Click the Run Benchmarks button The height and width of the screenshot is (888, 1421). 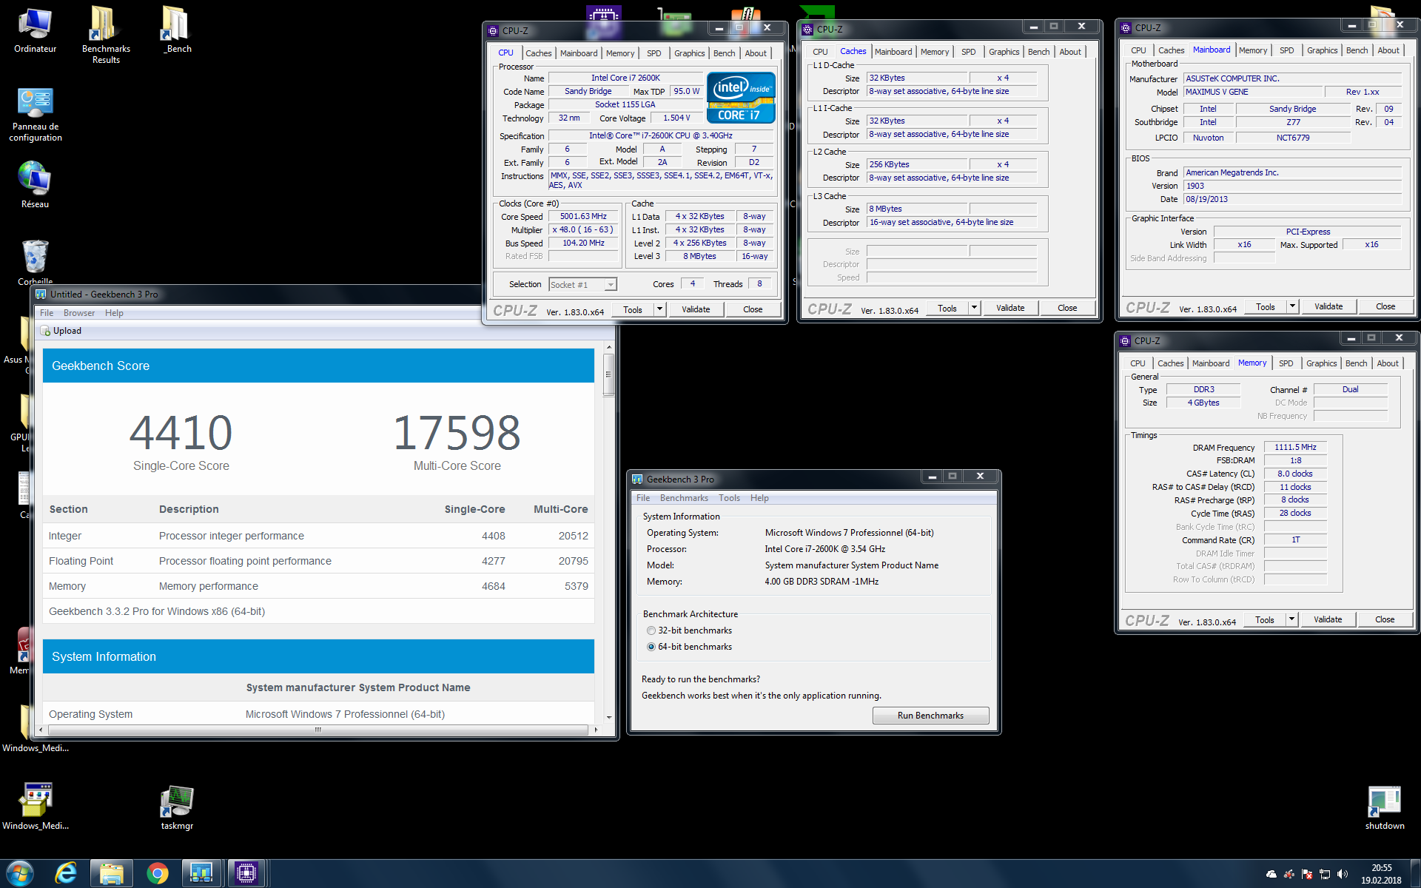930,716
